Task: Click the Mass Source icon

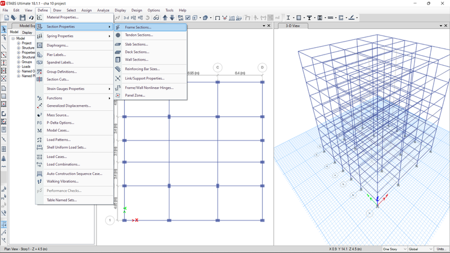Action: tap(39, 115)
